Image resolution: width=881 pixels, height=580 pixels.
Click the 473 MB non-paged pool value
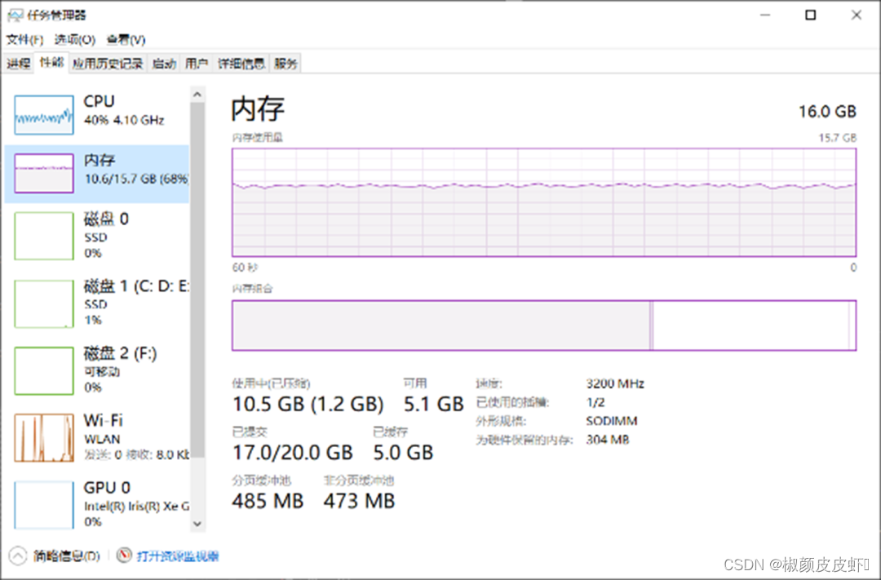point(359,501)
